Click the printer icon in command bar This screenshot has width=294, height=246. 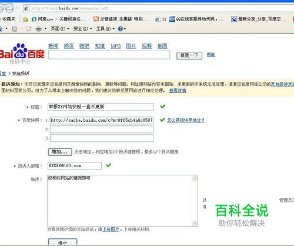pyautogui.click(x=39, y=29)
